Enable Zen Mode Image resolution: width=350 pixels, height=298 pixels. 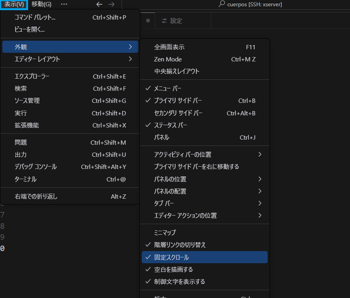coord(204,59)
